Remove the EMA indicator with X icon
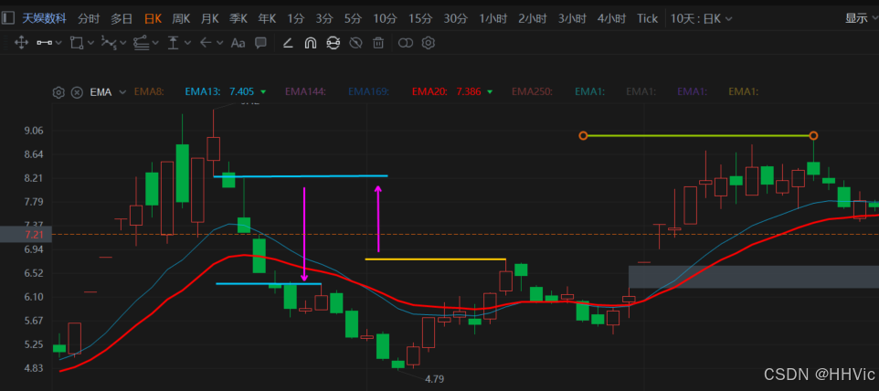Viewport: 879px width, 391px height. [78, 92]
